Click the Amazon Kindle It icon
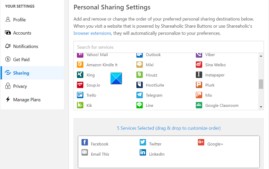269x169 pixels. tap(80, 65)
